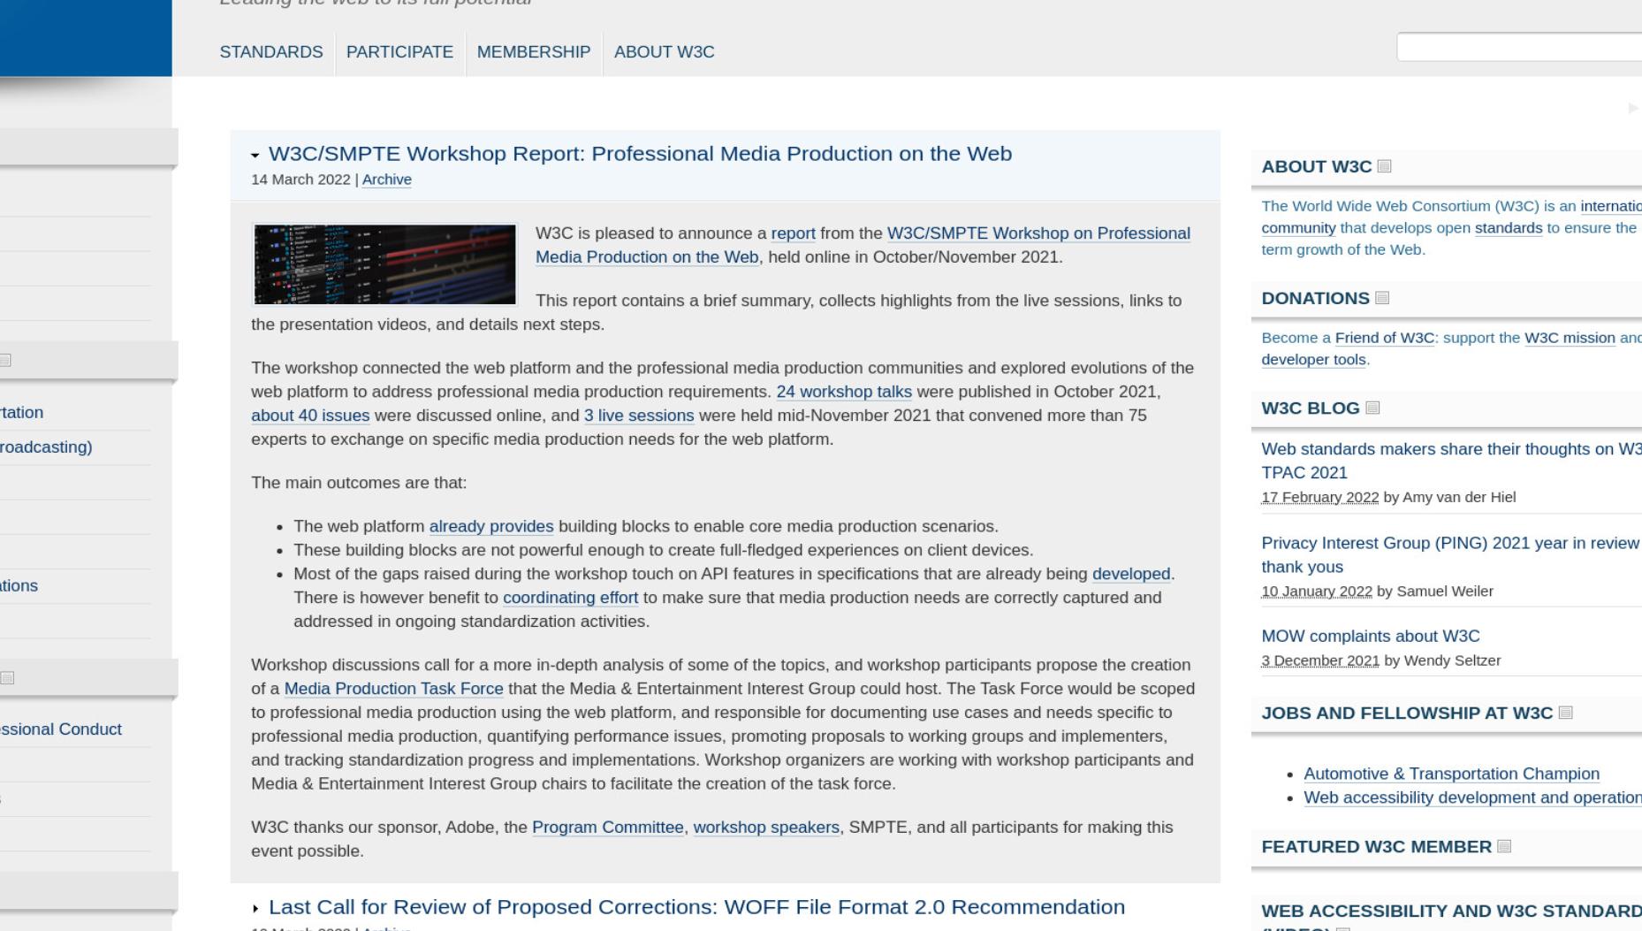This screenshot has width=1642, height=931.
Task: Click the '10 January 2022' blog date
Action: pyautogui.click(x=1317, y=591)
